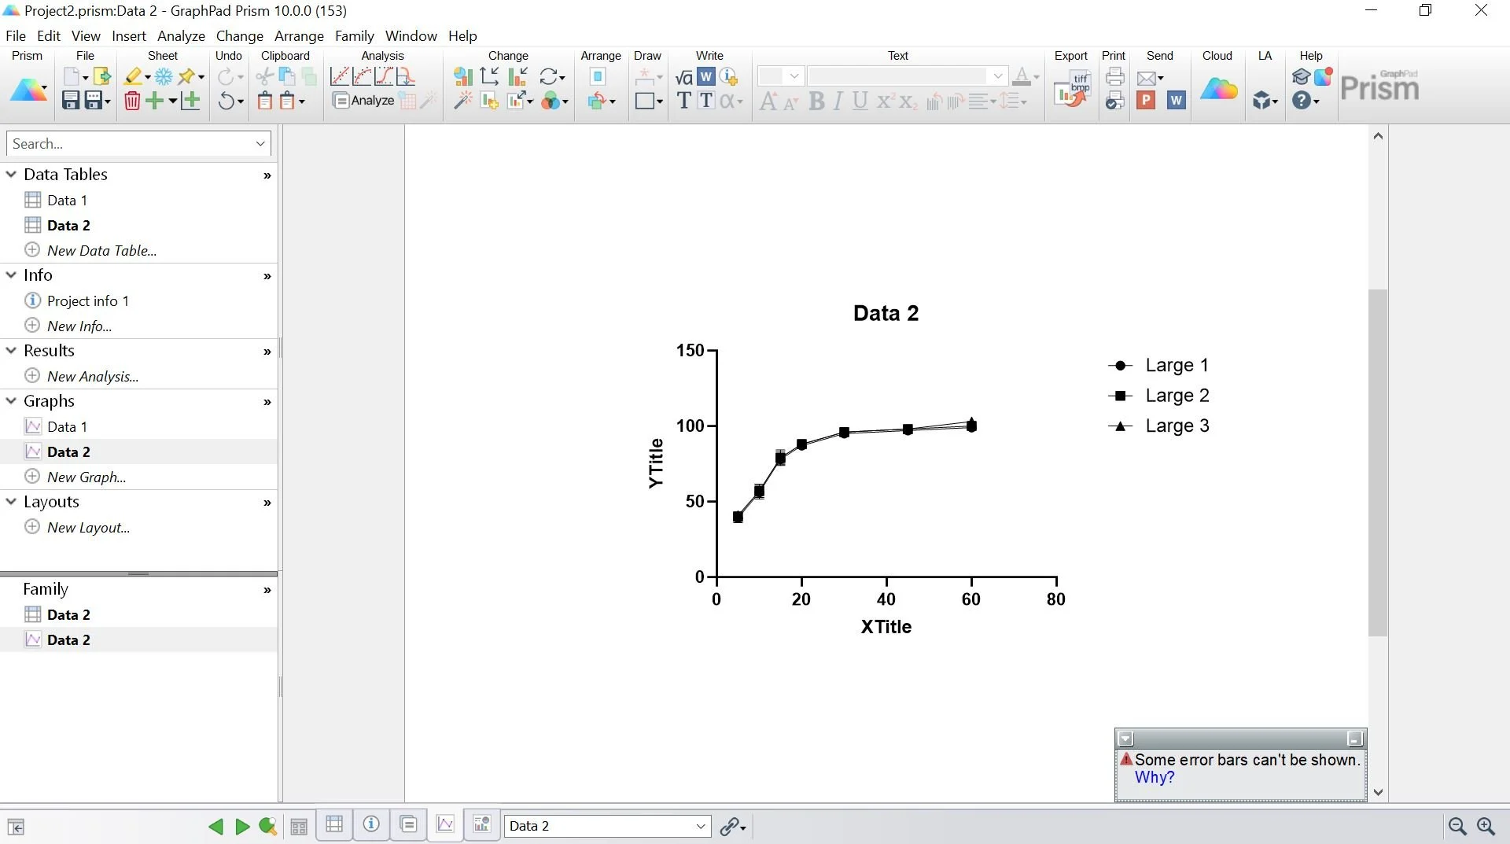Send graph to Word
The image size is (1510, 844).
click(x=1176, y=101)
